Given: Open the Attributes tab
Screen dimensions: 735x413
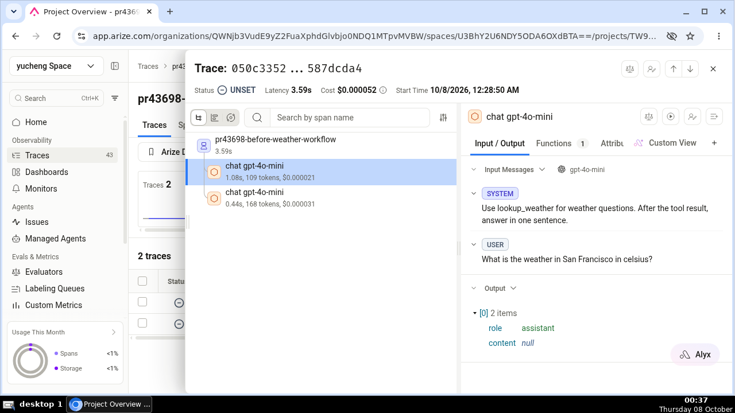Looking at the screenshot, I should tap(612, 143).
